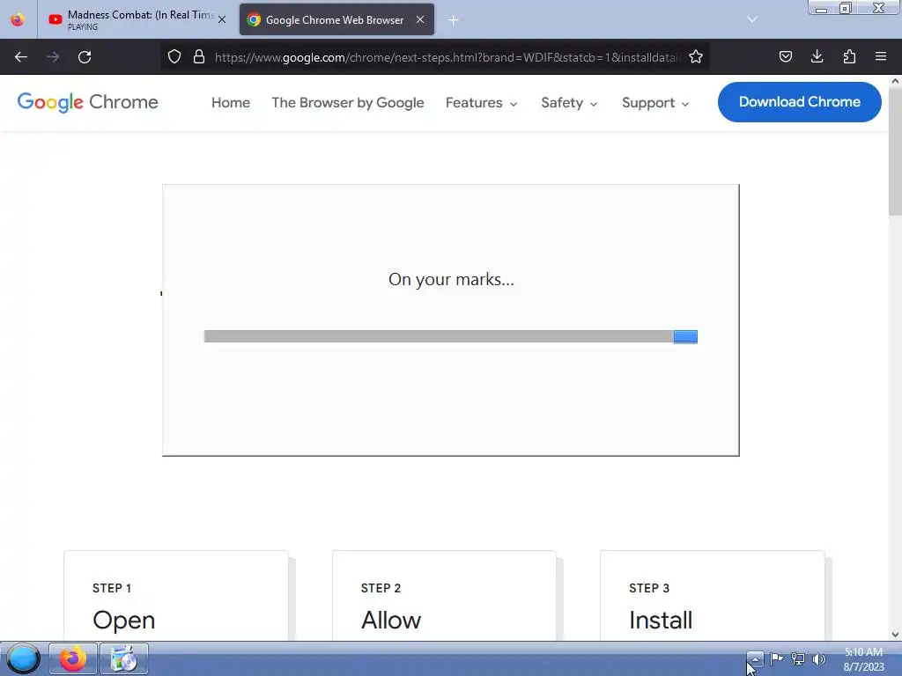This screenshot has width=902, height=676.
Task: Click the address bar URL
Action: click(447, 57)
